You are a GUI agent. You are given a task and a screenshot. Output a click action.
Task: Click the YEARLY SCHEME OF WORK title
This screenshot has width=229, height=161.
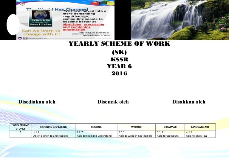tap(119, 44)
